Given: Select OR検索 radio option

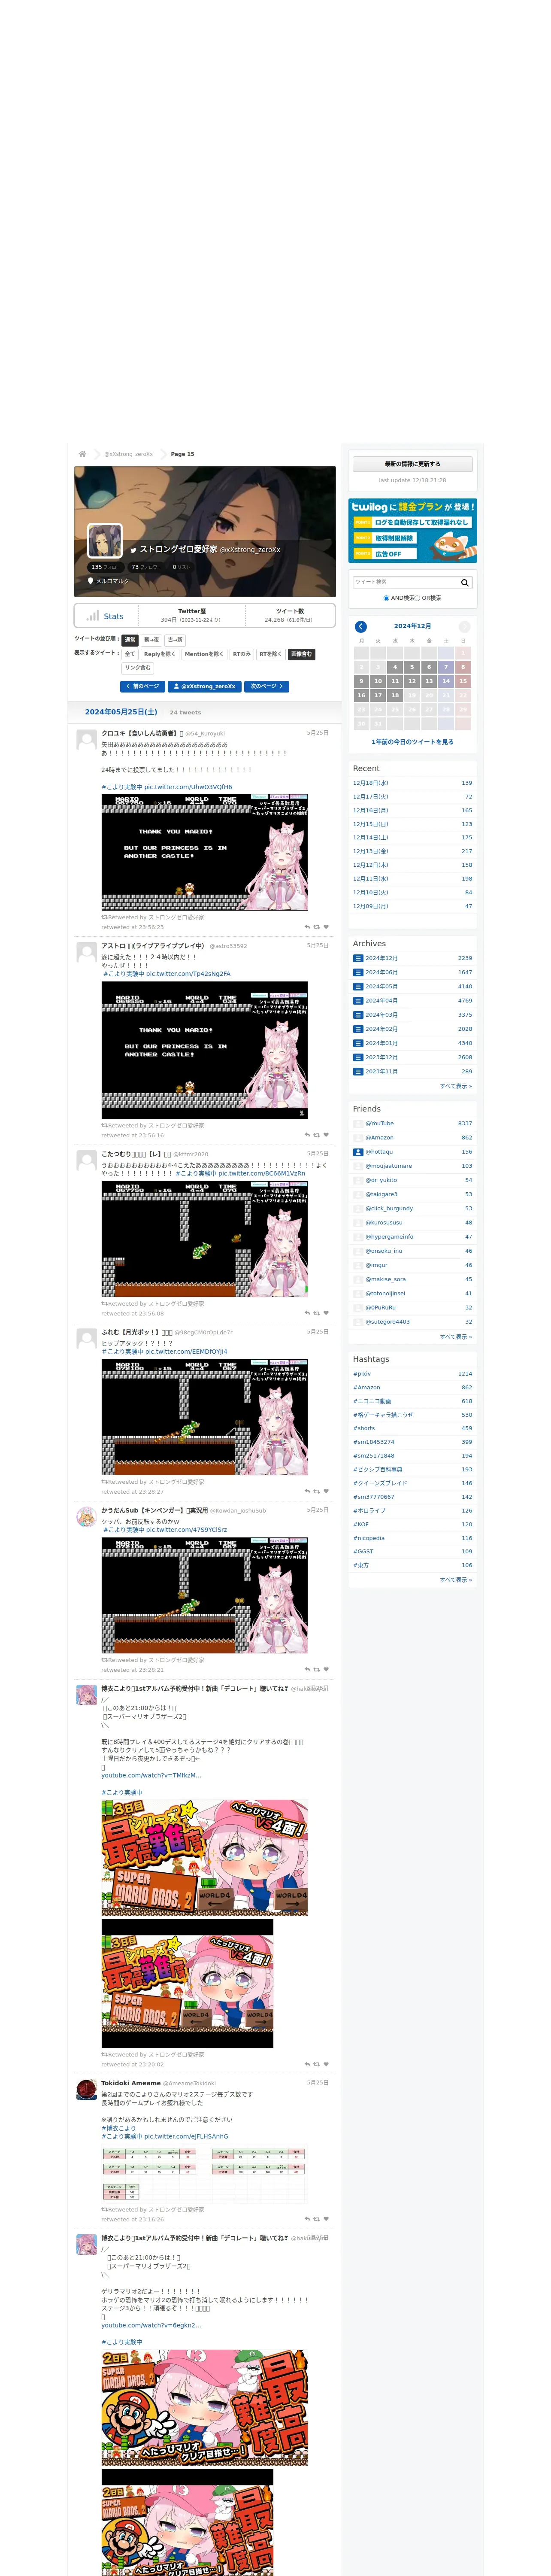Looking at the screenshot, I should pos(417,598).
